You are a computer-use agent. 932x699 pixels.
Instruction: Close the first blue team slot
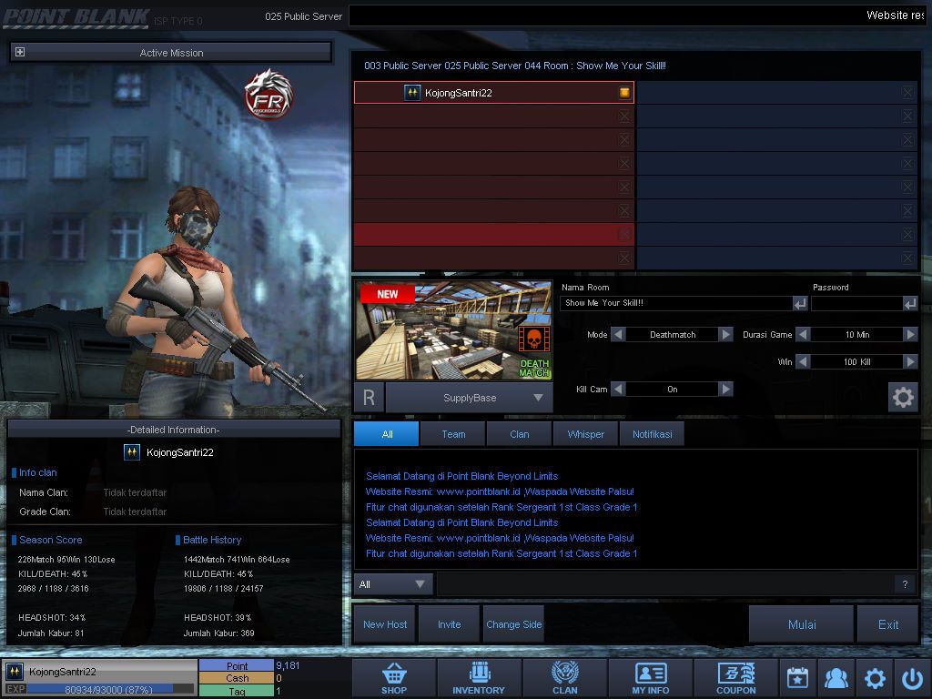907,93
